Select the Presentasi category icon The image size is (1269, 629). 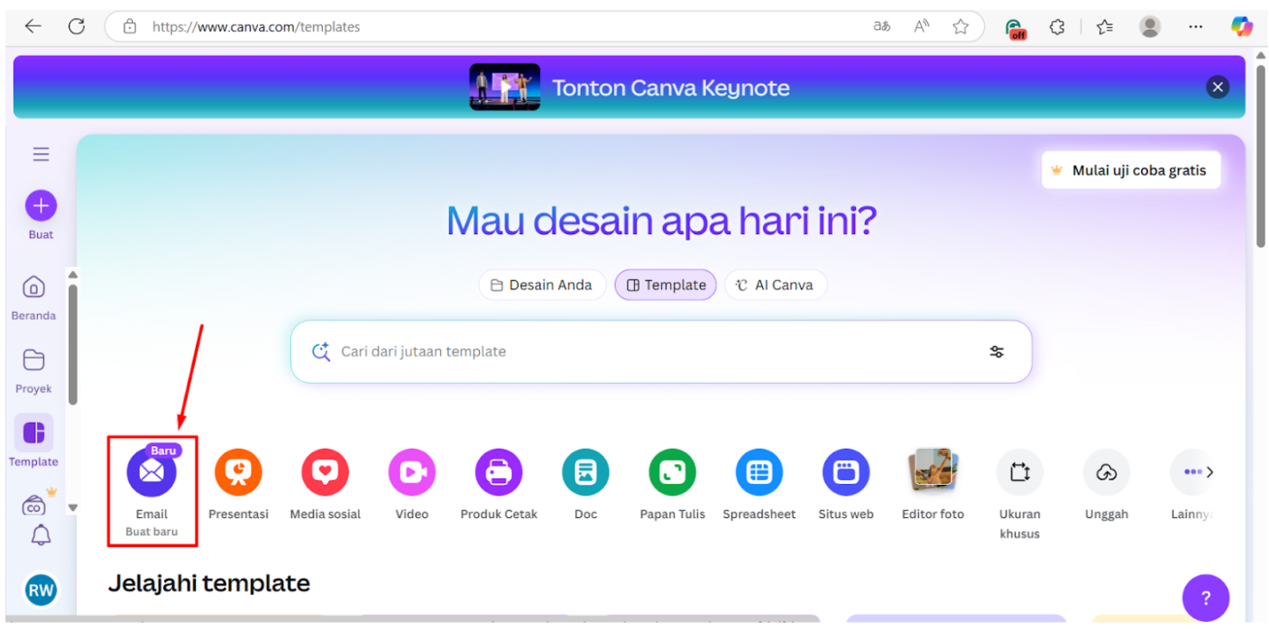238,471
